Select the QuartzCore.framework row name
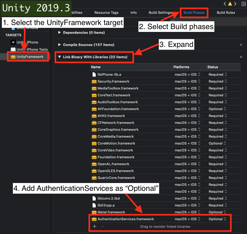 pos(116,178)
